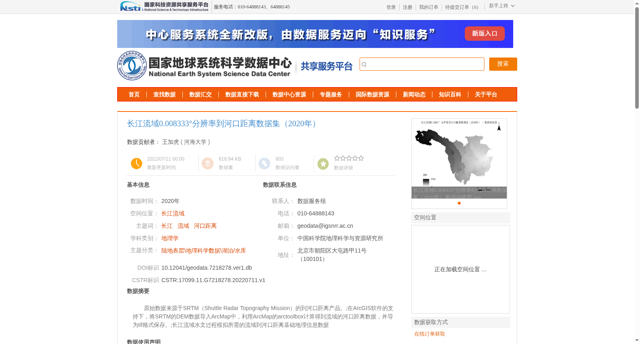Click the 中国科学院地理科学与资源研究所 unit text
Image resolution: width=640 pixels, height=344 pixels.
(340, 239)
